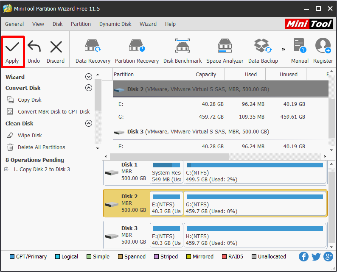
Task: Collapse the Clean Disk section
Action: click(x=89, y=123)
